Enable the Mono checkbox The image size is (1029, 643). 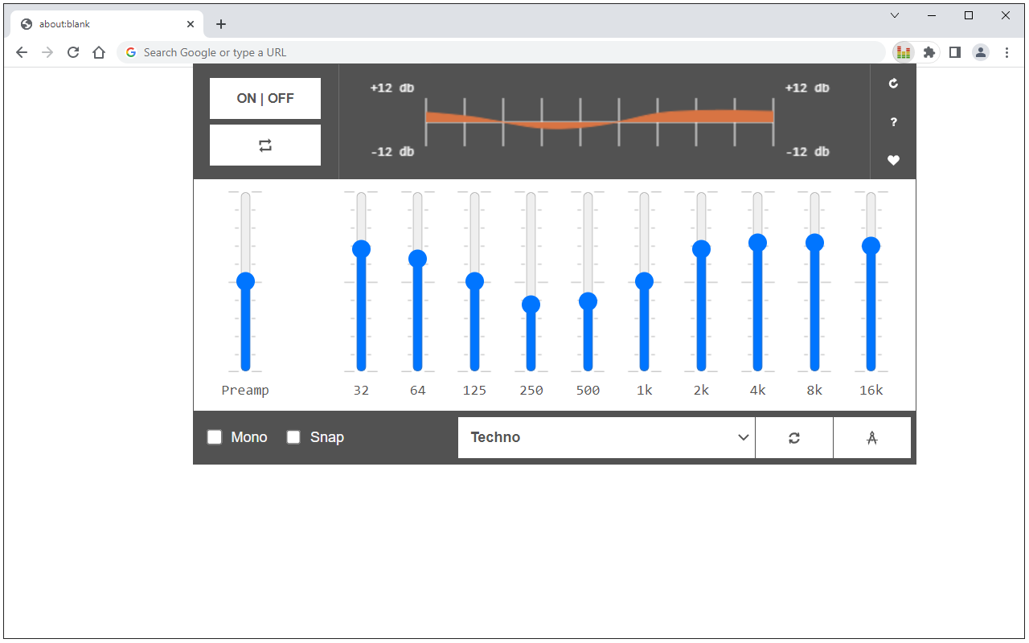215,436
